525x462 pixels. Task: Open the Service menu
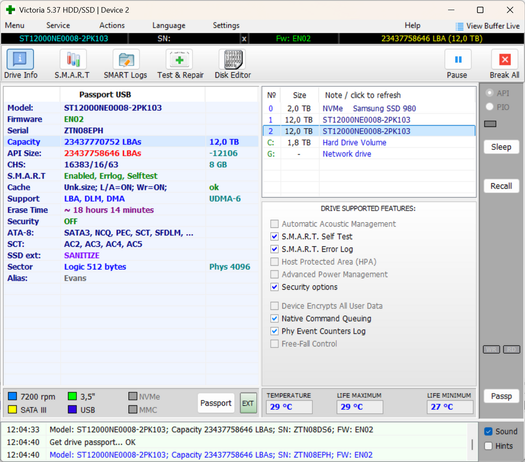pyautogui.click(x=58, y=26)
